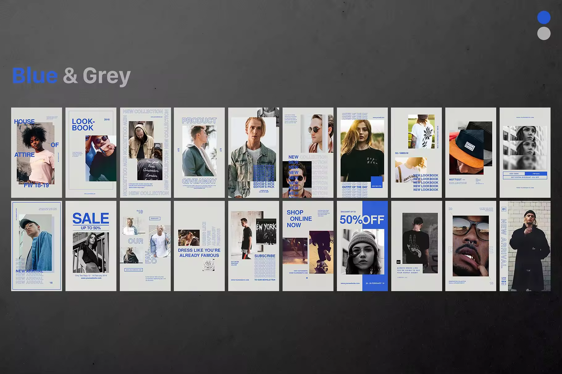Select the Outfit of the Day template
562x374 pixels.
(362, 152)
